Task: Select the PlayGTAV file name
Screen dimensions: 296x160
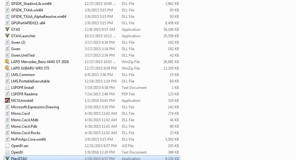Action: point(19,158)
